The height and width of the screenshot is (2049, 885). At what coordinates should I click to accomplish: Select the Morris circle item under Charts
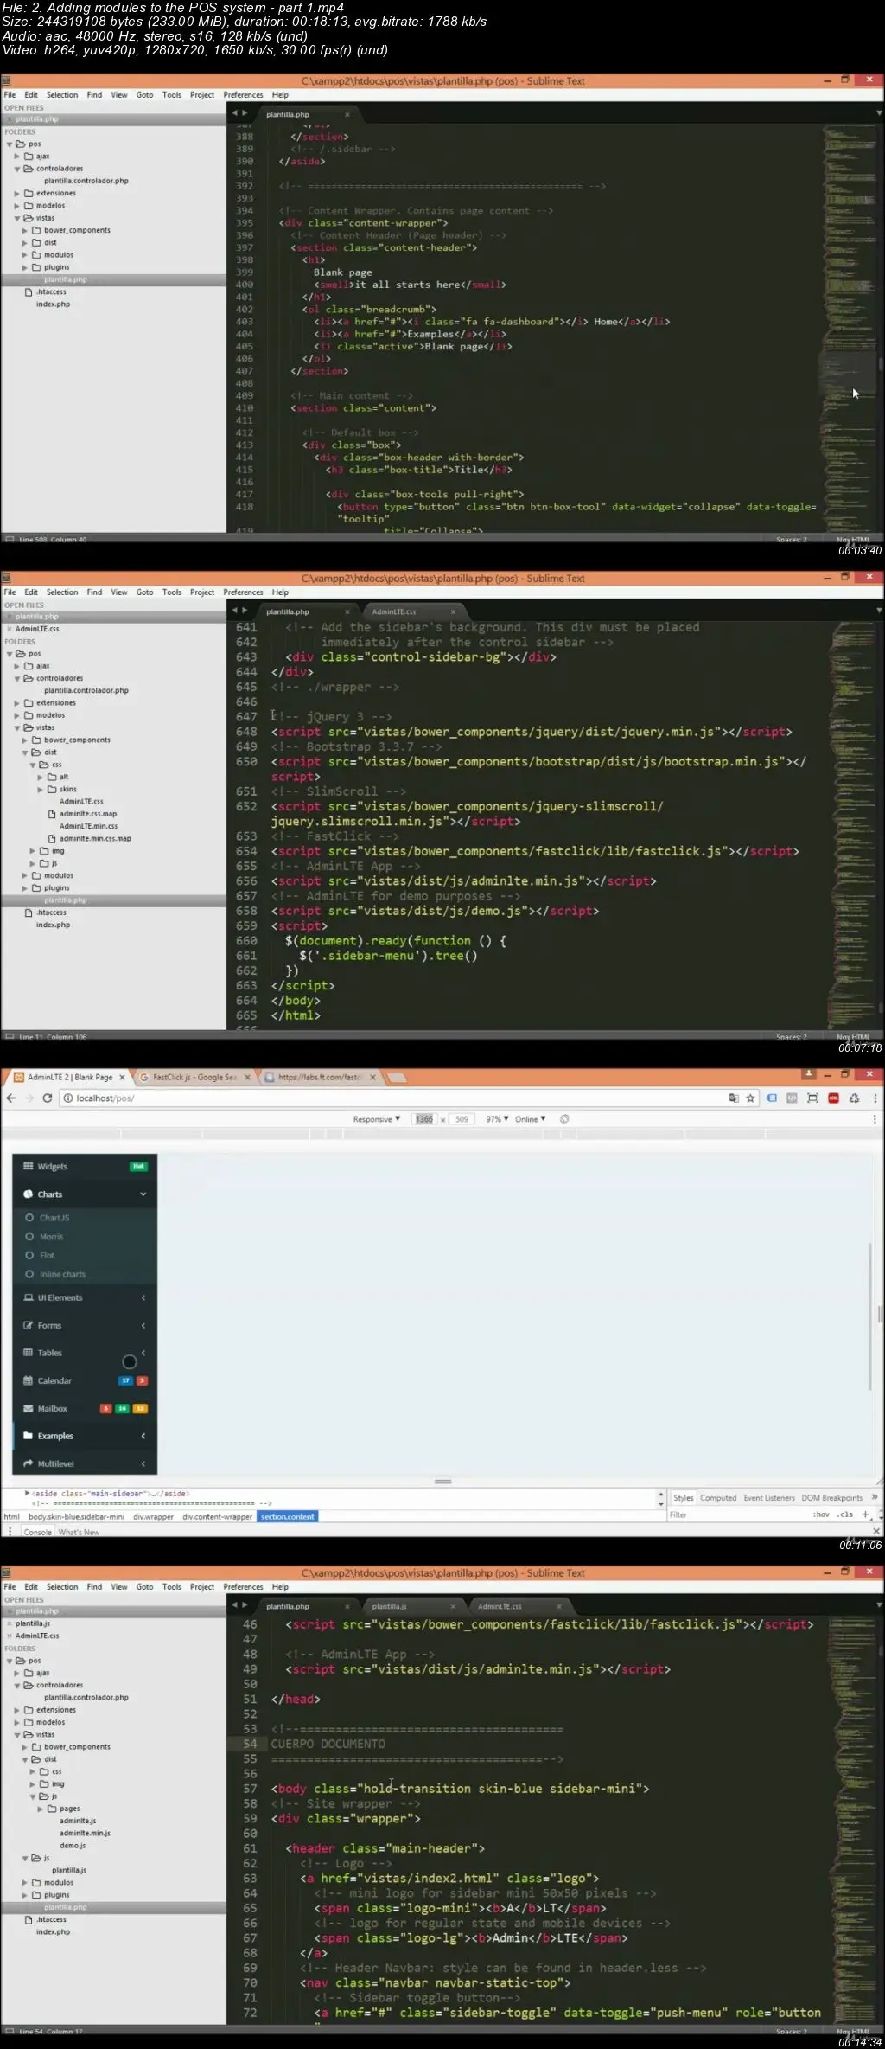pos(29,1236)
